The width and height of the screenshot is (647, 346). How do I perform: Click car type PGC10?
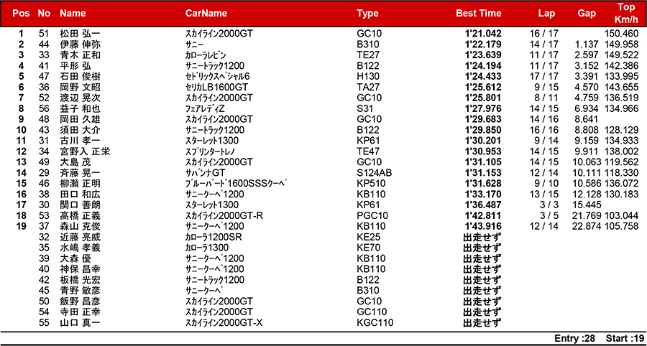tap(372, 216)
